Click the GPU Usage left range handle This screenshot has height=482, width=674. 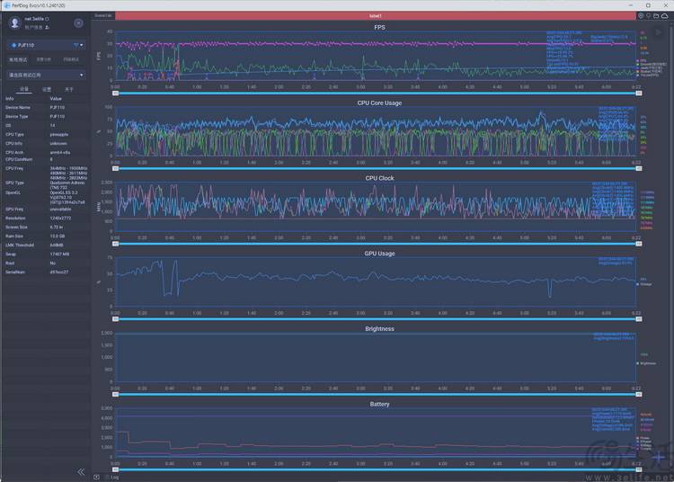pyautogui.click(x=116, y=319)
